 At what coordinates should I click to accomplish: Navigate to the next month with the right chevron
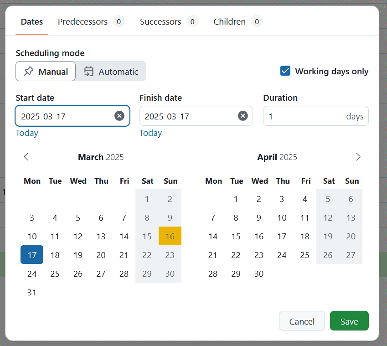pos(358,157)
